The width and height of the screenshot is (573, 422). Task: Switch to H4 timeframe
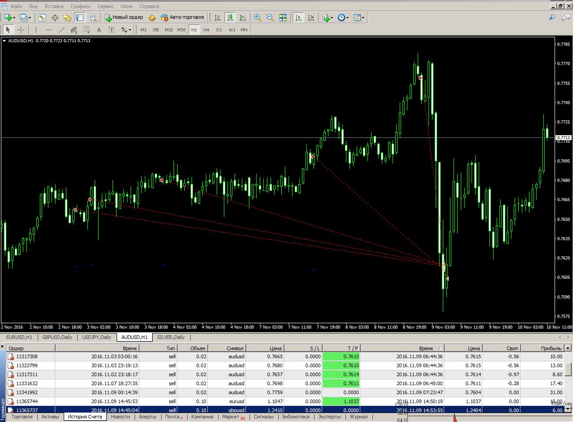coord(206,30)
